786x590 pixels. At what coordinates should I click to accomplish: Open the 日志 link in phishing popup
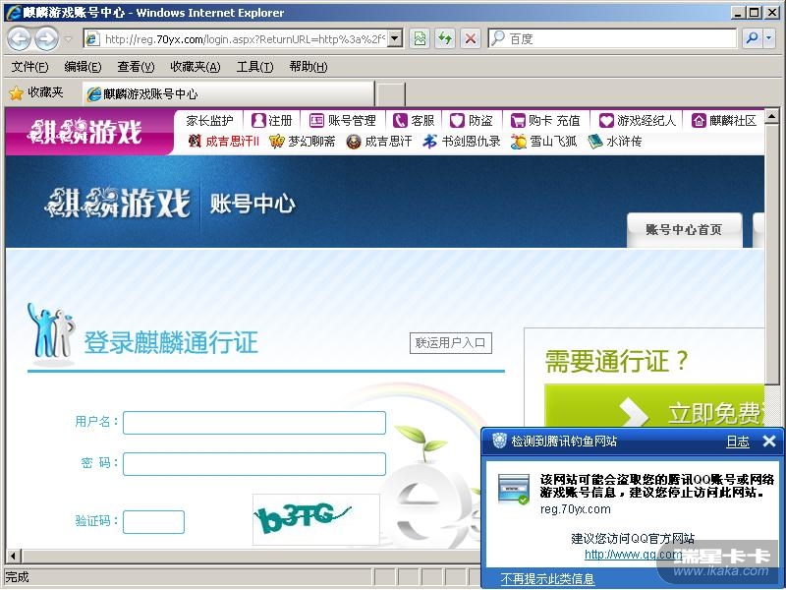tap(738, 442)
